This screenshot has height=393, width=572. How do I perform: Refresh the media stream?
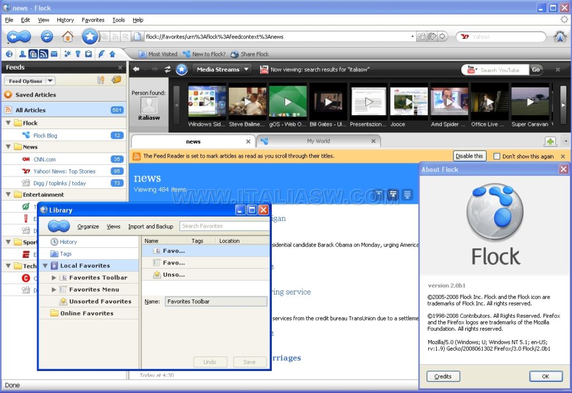click(168, 69)
